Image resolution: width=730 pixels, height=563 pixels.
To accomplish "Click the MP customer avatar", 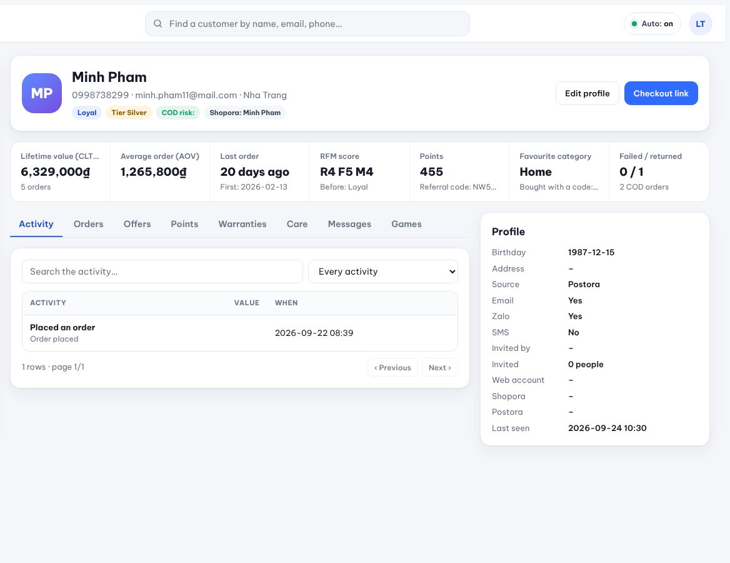I will click(42, 93).
